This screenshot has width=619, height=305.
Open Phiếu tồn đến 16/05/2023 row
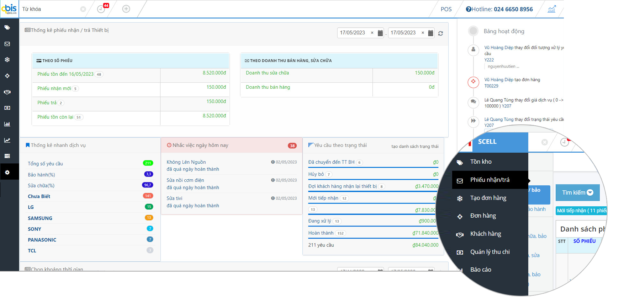coord(65,74)
